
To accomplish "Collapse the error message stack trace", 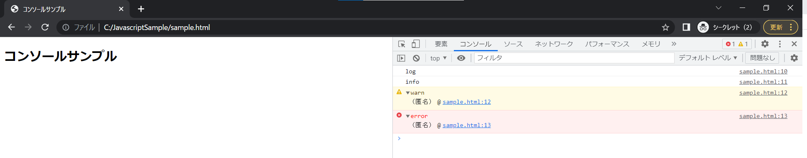I will pos(408,116).
